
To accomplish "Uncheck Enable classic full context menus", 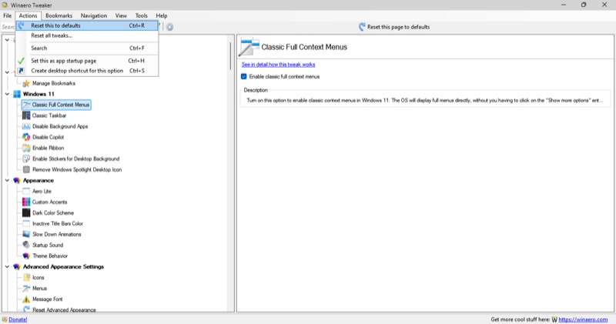I will coord(244,77).
